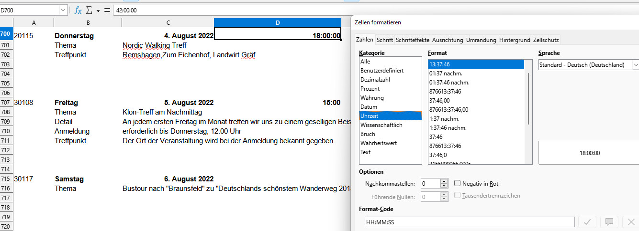The image size is (639, 231).
Task: Choose the 01:37:46 nachm. format
Action: click(x=449, y=83)
